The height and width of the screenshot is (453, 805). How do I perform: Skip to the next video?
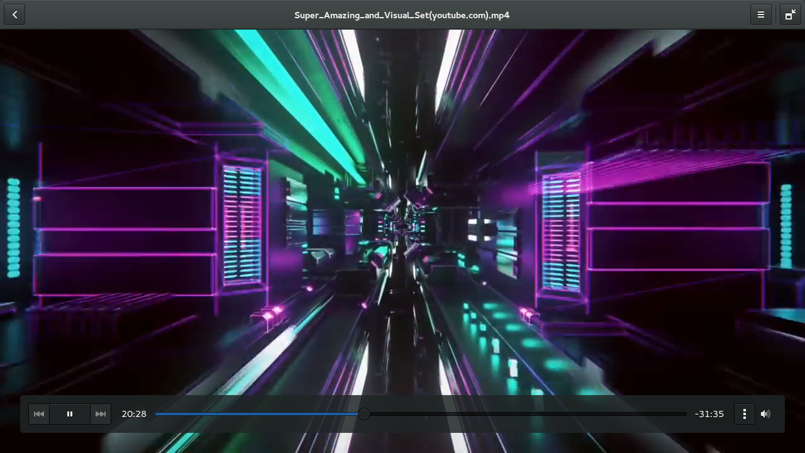(101, 414)
